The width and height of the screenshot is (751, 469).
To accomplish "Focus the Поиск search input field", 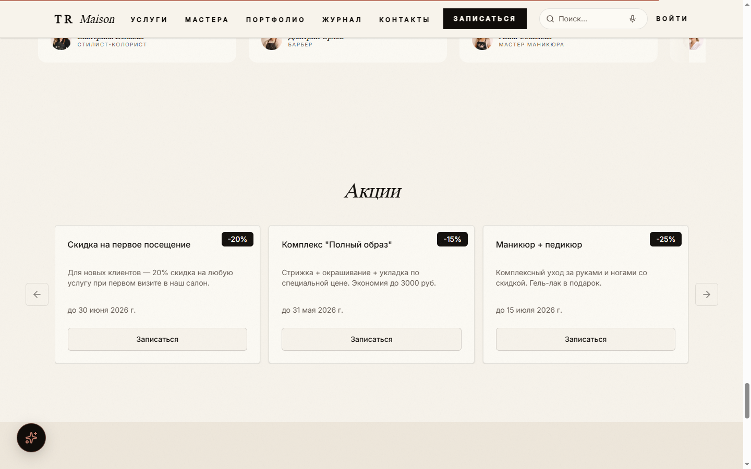I will (x=590, y=19).
